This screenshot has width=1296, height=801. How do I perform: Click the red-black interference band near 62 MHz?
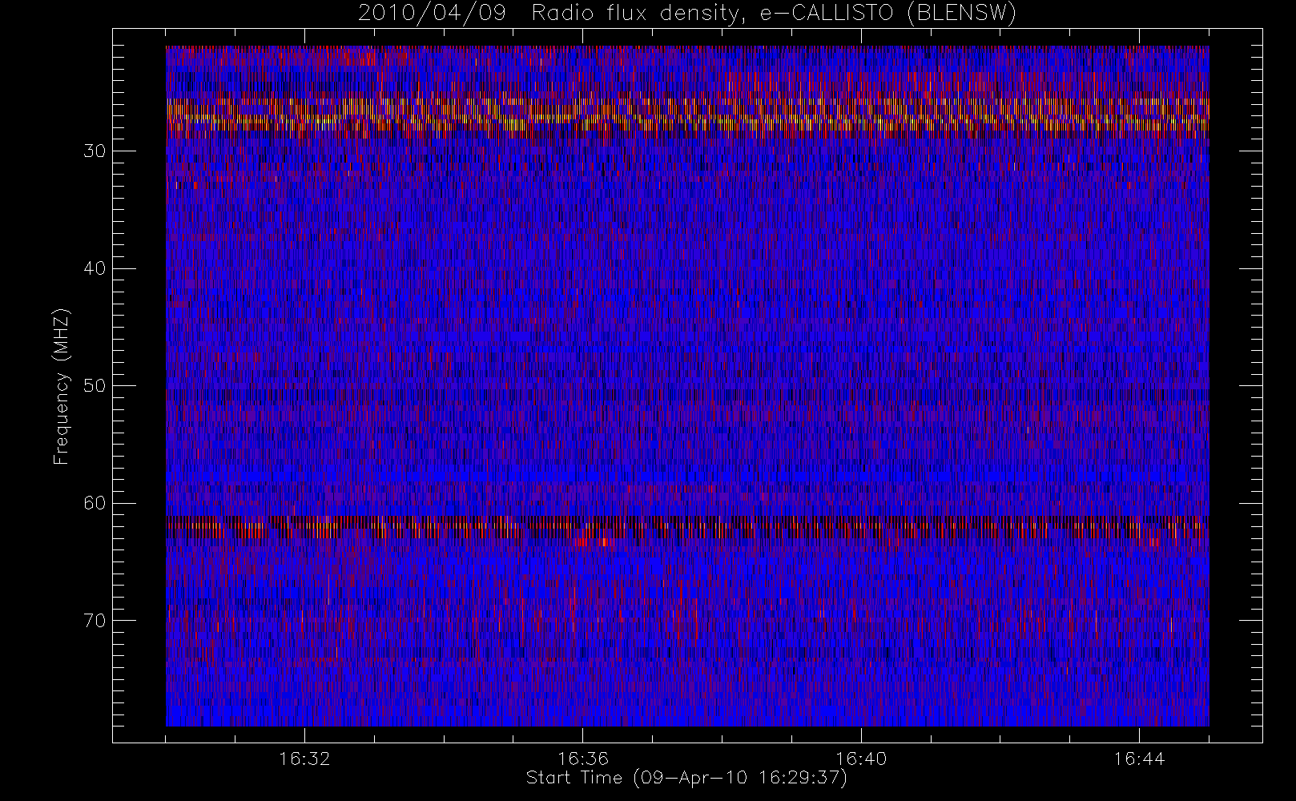(687, 529)
